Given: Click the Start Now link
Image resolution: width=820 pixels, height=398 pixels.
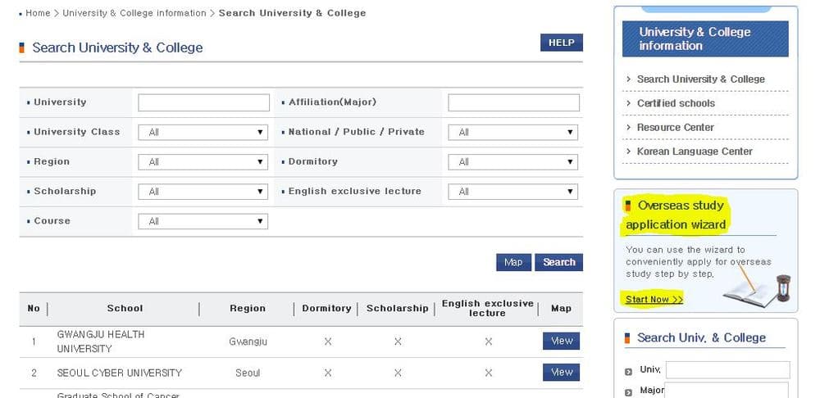Looking at the screenshot, I should pos(654,299).
